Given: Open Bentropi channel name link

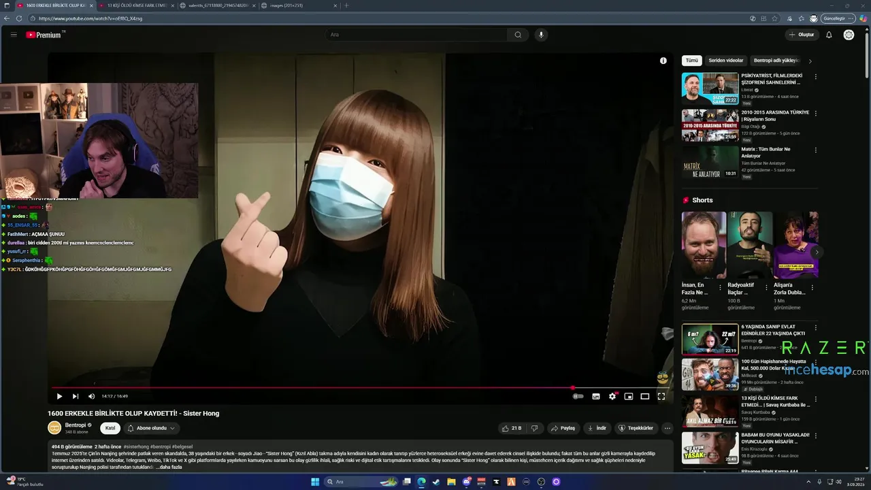Looking at the screenshot, I should (x=75, y=425).
